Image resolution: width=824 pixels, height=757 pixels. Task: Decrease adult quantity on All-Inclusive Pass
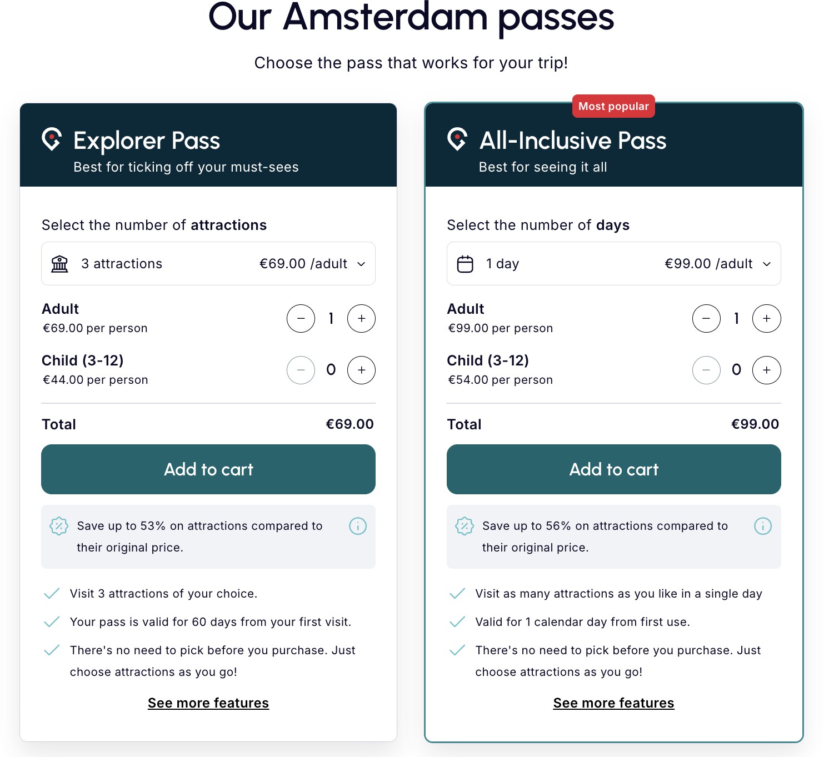tap(706, 318)
